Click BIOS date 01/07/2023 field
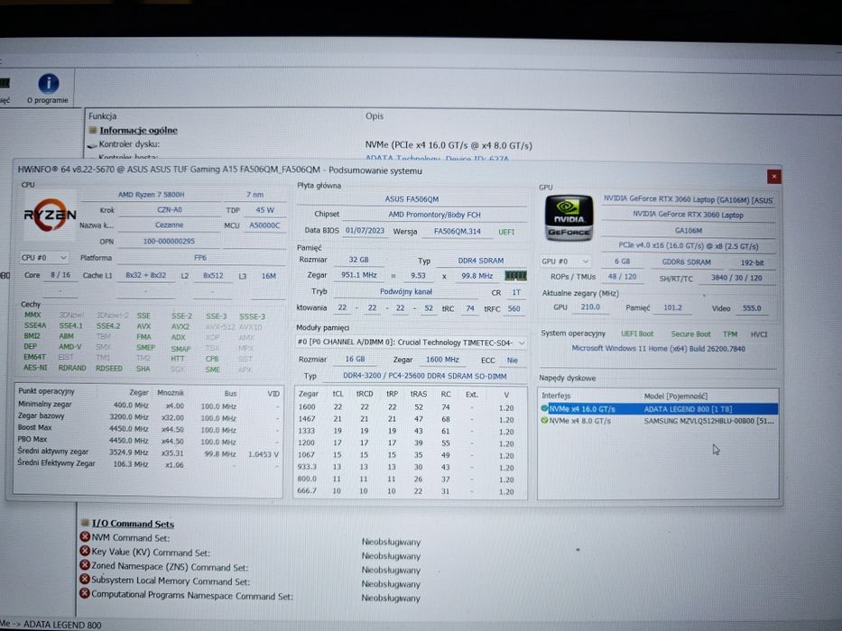 tap(365, 231)
